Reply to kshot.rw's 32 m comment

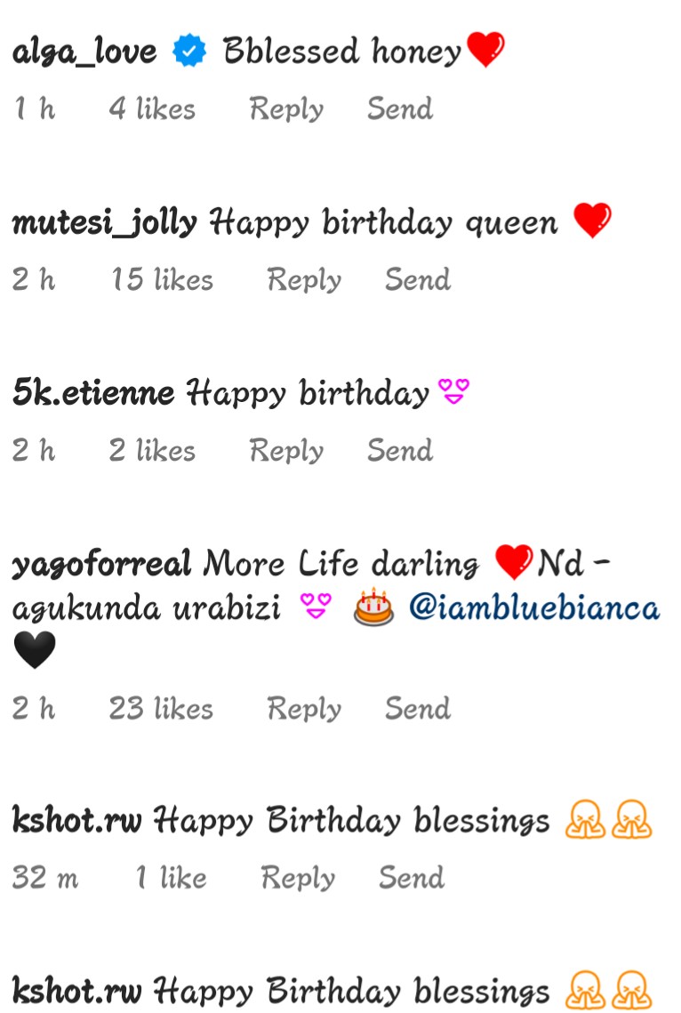coord(298,877)
